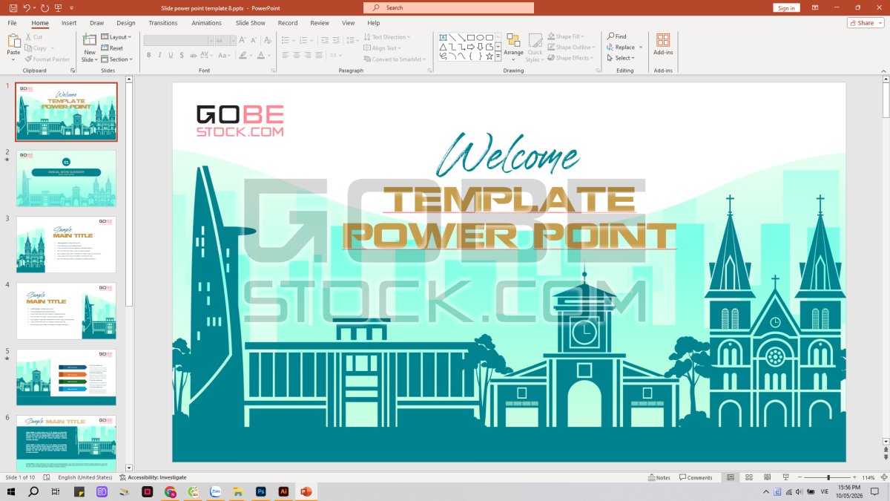Select slide 3 thumbnail in slide panel
This screenshot has width=890, height=501.
pos(67,244)
